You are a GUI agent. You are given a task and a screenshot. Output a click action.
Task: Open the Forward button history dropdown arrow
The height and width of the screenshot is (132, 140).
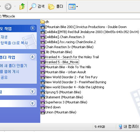pyautogui.click(x=15, y=6)
